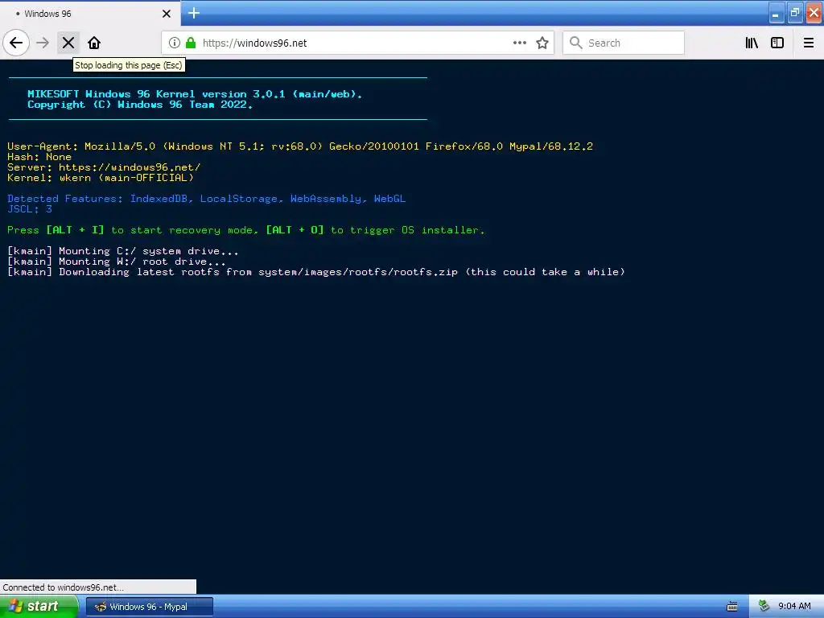Image resolution: width=824 pixels, height=618 pixels.
Task: Bookmark this page with the star
Action: [x=542, y=43]
